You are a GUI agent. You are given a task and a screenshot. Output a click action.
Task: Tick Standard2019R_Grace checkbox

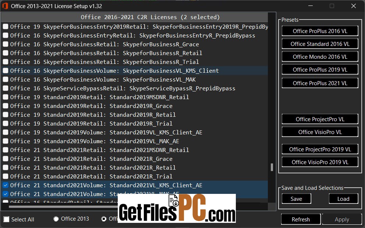pyautogui.click(x=6, y=106)
